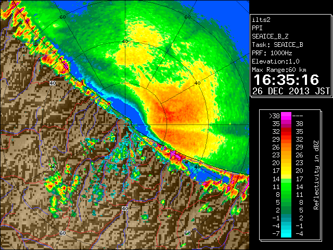
Task: Click the large time stamp "16:35:16"
Action: pos(286,80)
